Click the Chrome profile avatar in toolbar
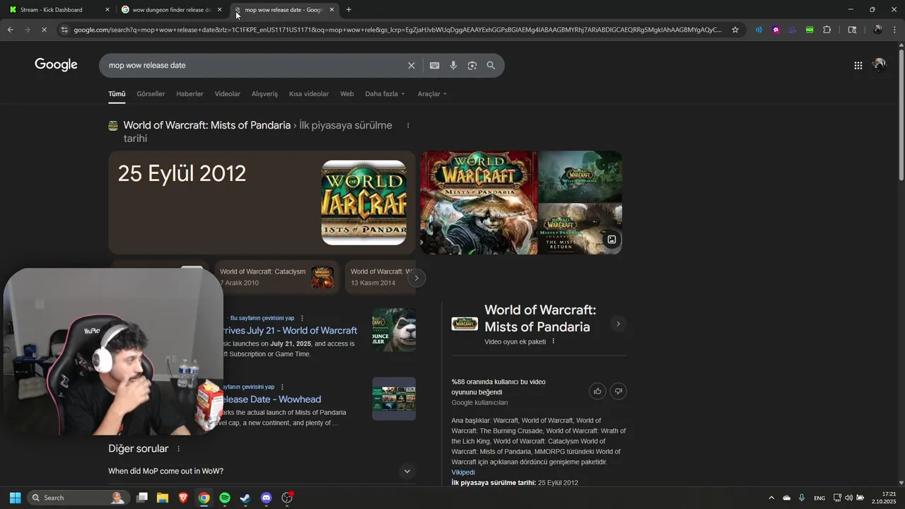This screenshot has width=905, height=509. pyautogui.click(x=877, y=30)
